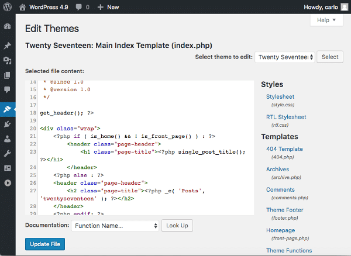The image size is (351, 256).
Task: Open the Dashboard sidebar icon
Action: pos(8,27)
